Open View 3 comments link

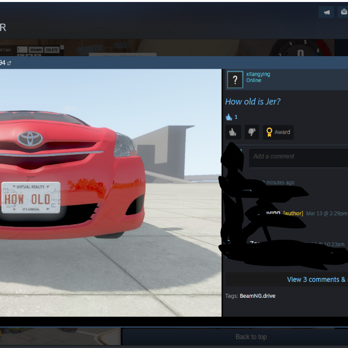tap(317, 279)
